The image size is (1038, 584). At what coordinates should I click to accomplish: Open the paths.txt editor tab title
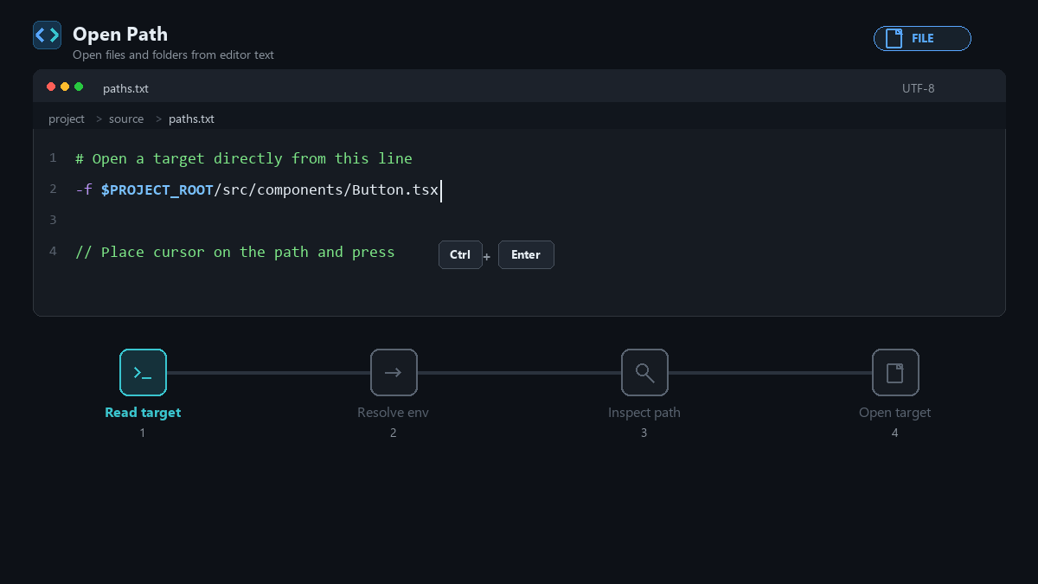coord(125,88)
